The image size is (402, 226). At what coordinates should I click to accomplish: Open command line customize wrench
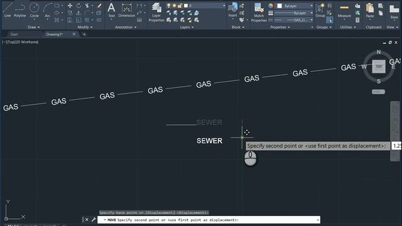[x=94, y=220]
